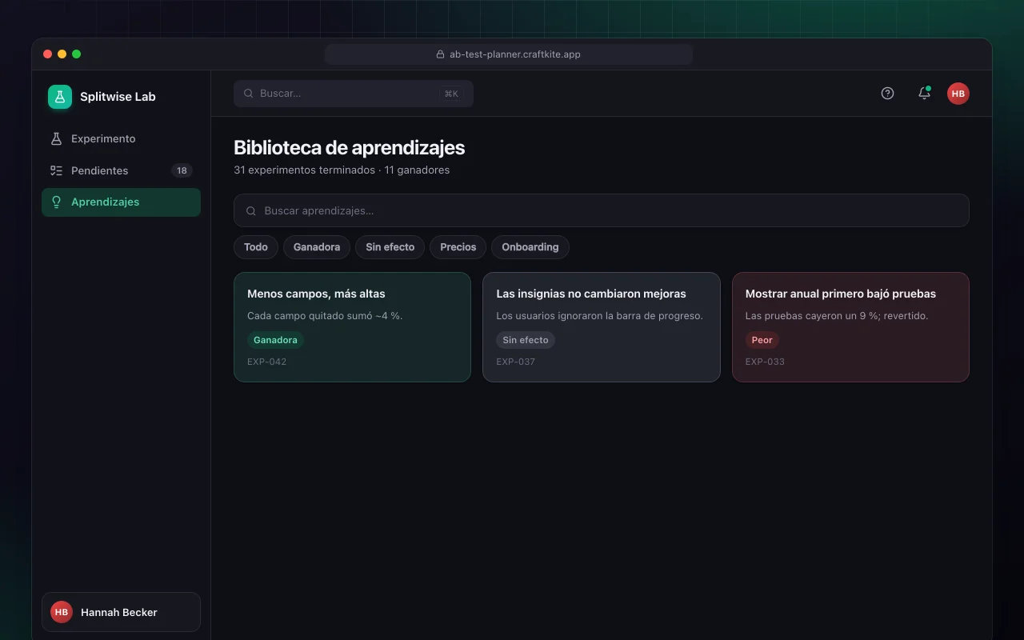Open the Experimento section
1024x640 pixels.
click(121, 138)
